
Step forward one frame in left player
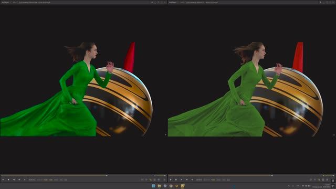coord(19,180)
